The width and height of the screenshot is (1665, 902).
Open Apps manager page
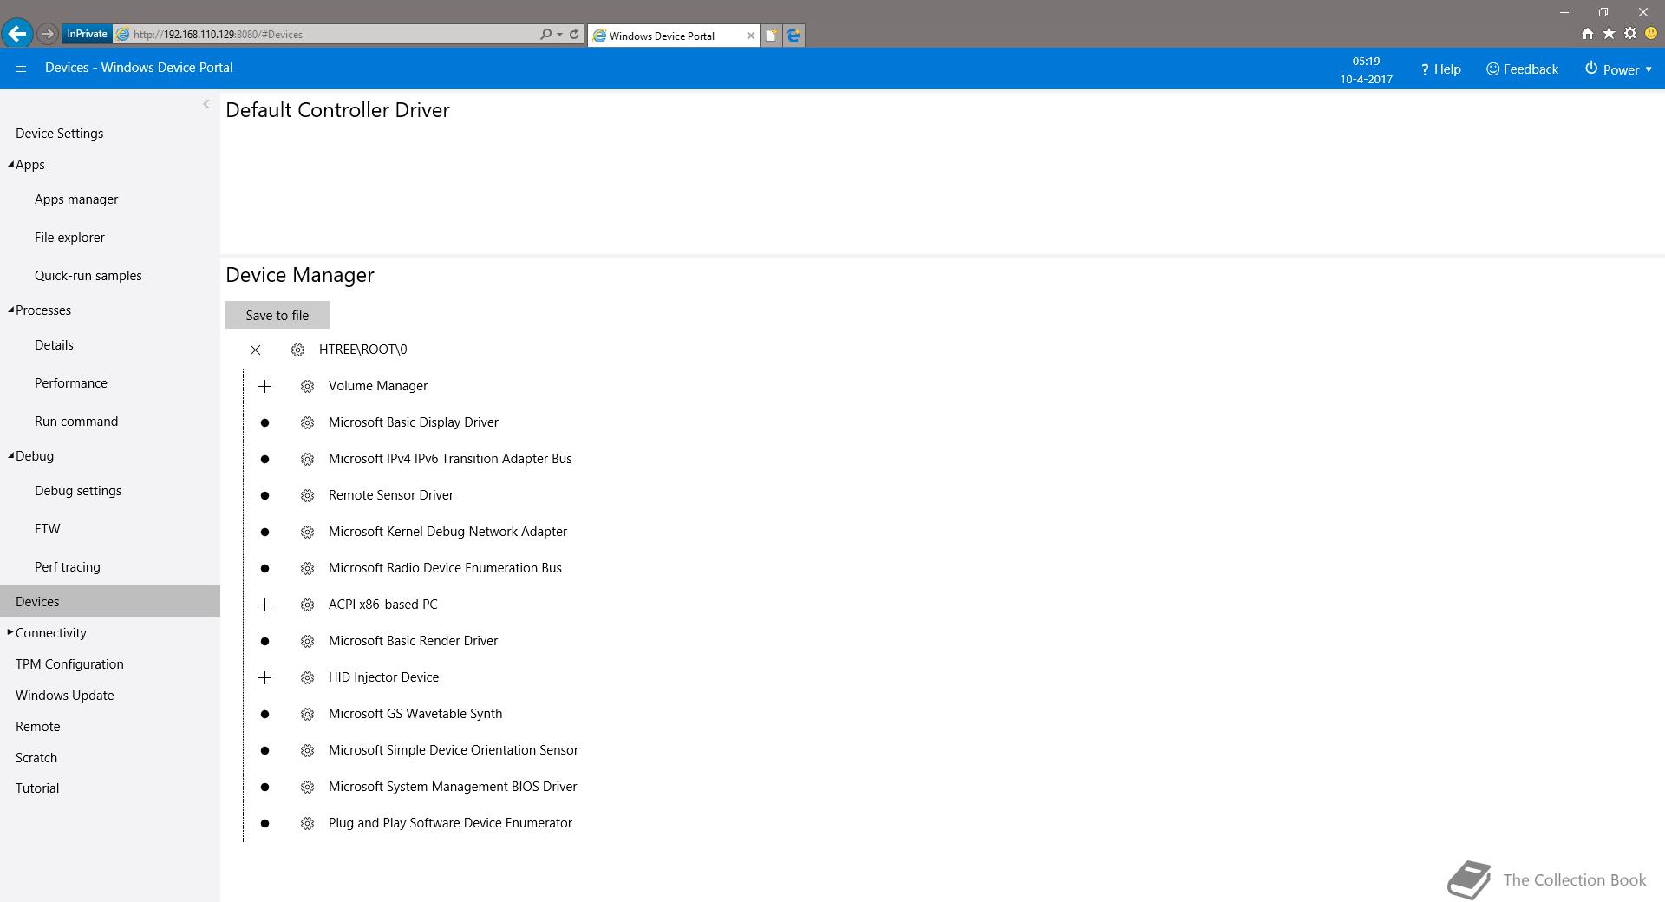(76, 199)
